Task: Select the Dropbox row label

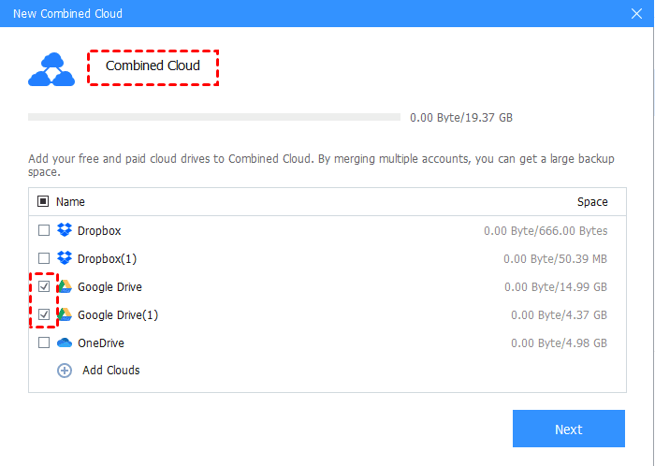Action: tap(99, 230)
